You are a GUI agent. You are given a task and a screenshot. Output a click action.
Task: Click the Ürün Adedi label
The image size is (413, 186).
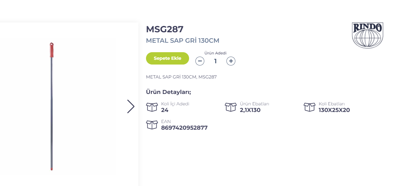click(x=215, y=53)
